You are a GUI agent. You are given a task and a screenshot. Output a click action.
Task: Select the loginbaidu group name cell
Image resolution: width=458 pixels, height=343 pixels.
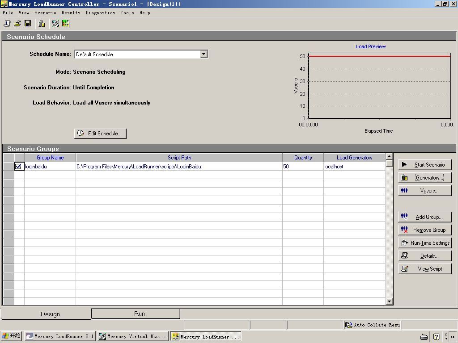(x=50, y=167)
